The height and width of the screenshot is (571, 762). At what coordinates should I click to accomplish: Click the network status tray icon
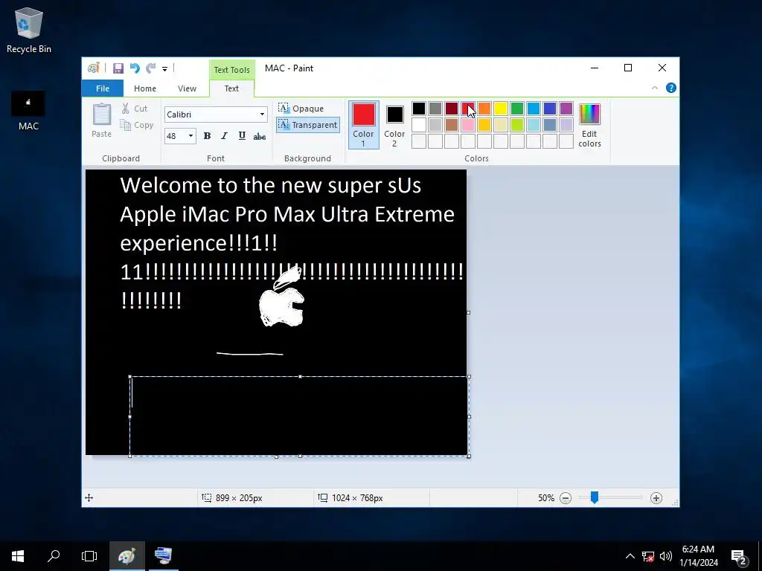point(648,556)
